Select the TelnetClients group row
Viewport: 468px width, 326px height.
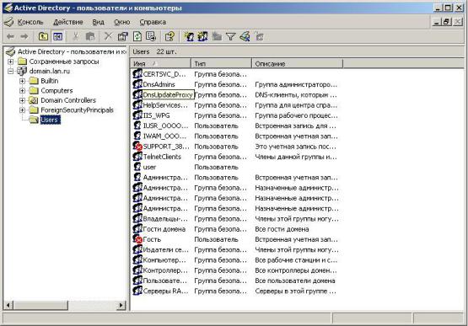235,157
